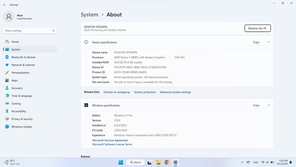Collapse the Windows specifications section
The image size is (296, 167).
pos(269,105)
